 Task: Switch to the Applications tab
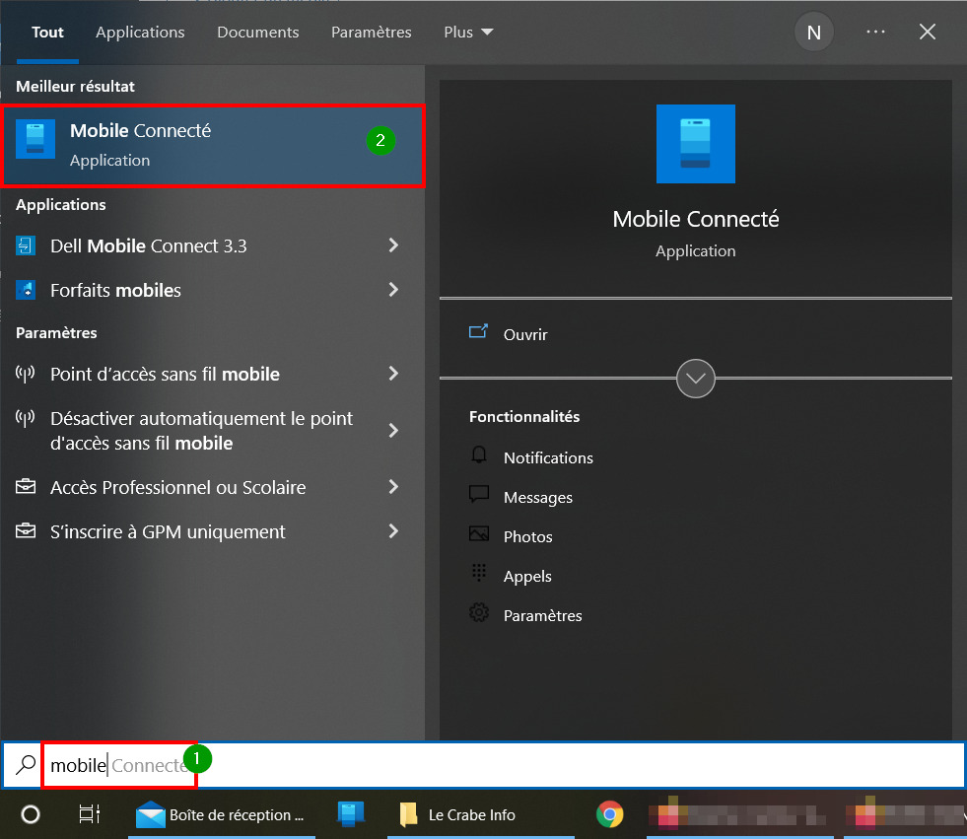pos(140,33)
